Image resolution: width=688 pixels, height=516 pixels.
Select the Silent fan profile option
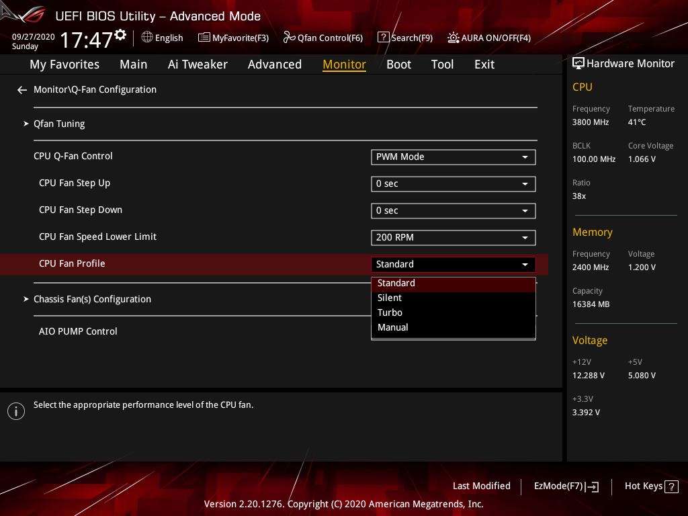point(454,298)
